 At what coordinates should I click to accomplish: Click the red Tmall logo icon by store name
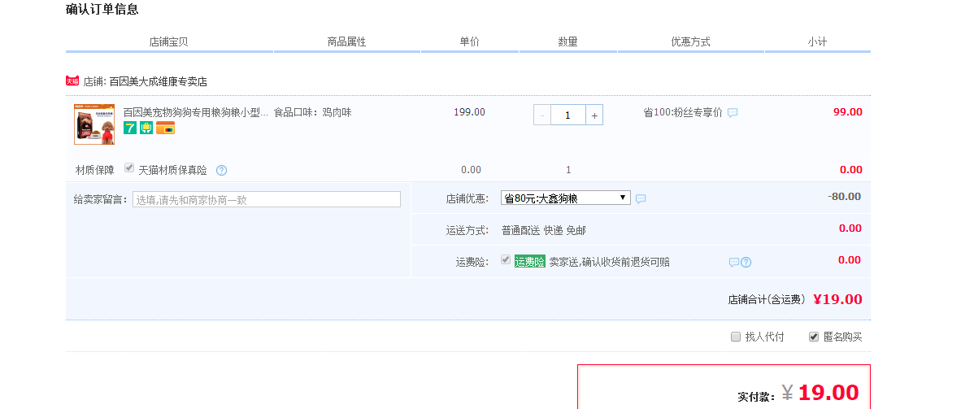[x=72, y=81]
